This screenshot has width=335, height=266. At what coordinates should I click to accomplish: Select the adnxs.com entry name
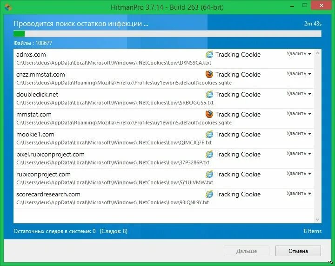click(x=31, y=55)
